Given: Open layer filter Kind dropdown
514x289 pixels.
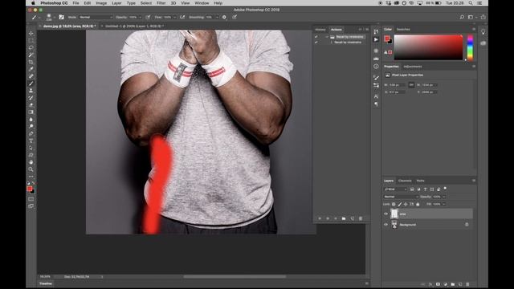Looking at the screenshot, I should 396,189.
